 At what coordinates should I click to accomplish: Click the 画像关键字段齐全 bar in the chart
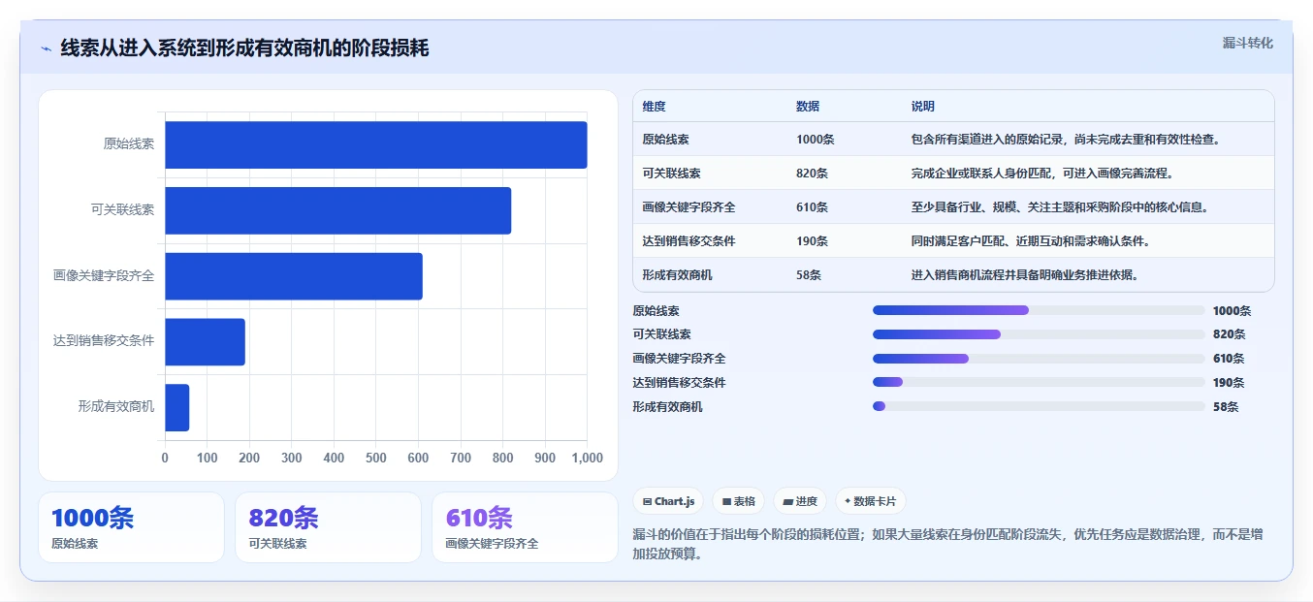click(x=294, y=276)
